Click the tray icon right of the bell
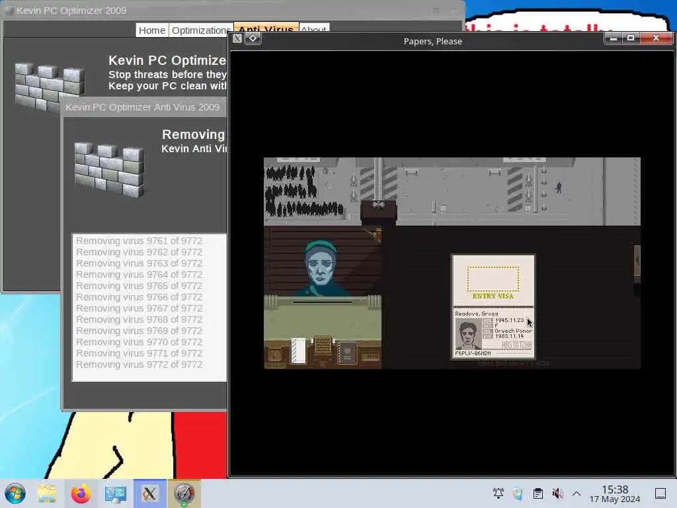This screenshot has width=677, height=508. [518, 493]
